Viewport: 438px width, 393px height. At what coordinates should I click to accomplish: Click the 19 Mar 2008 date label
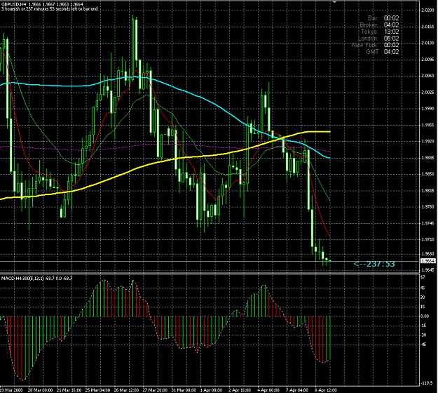click(x=11, y=390)
